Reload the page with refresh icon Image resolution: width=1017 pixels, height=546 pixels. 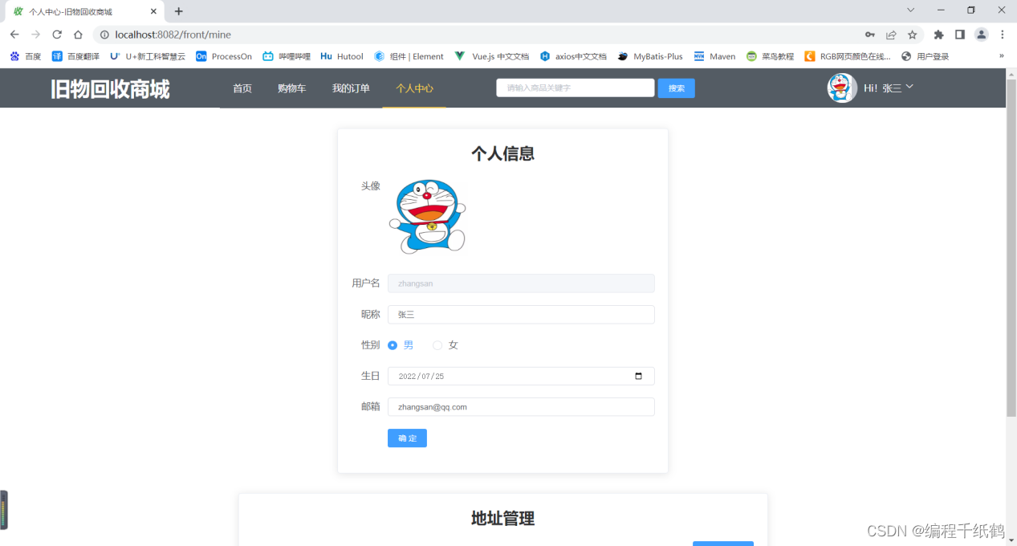(57, 35)
